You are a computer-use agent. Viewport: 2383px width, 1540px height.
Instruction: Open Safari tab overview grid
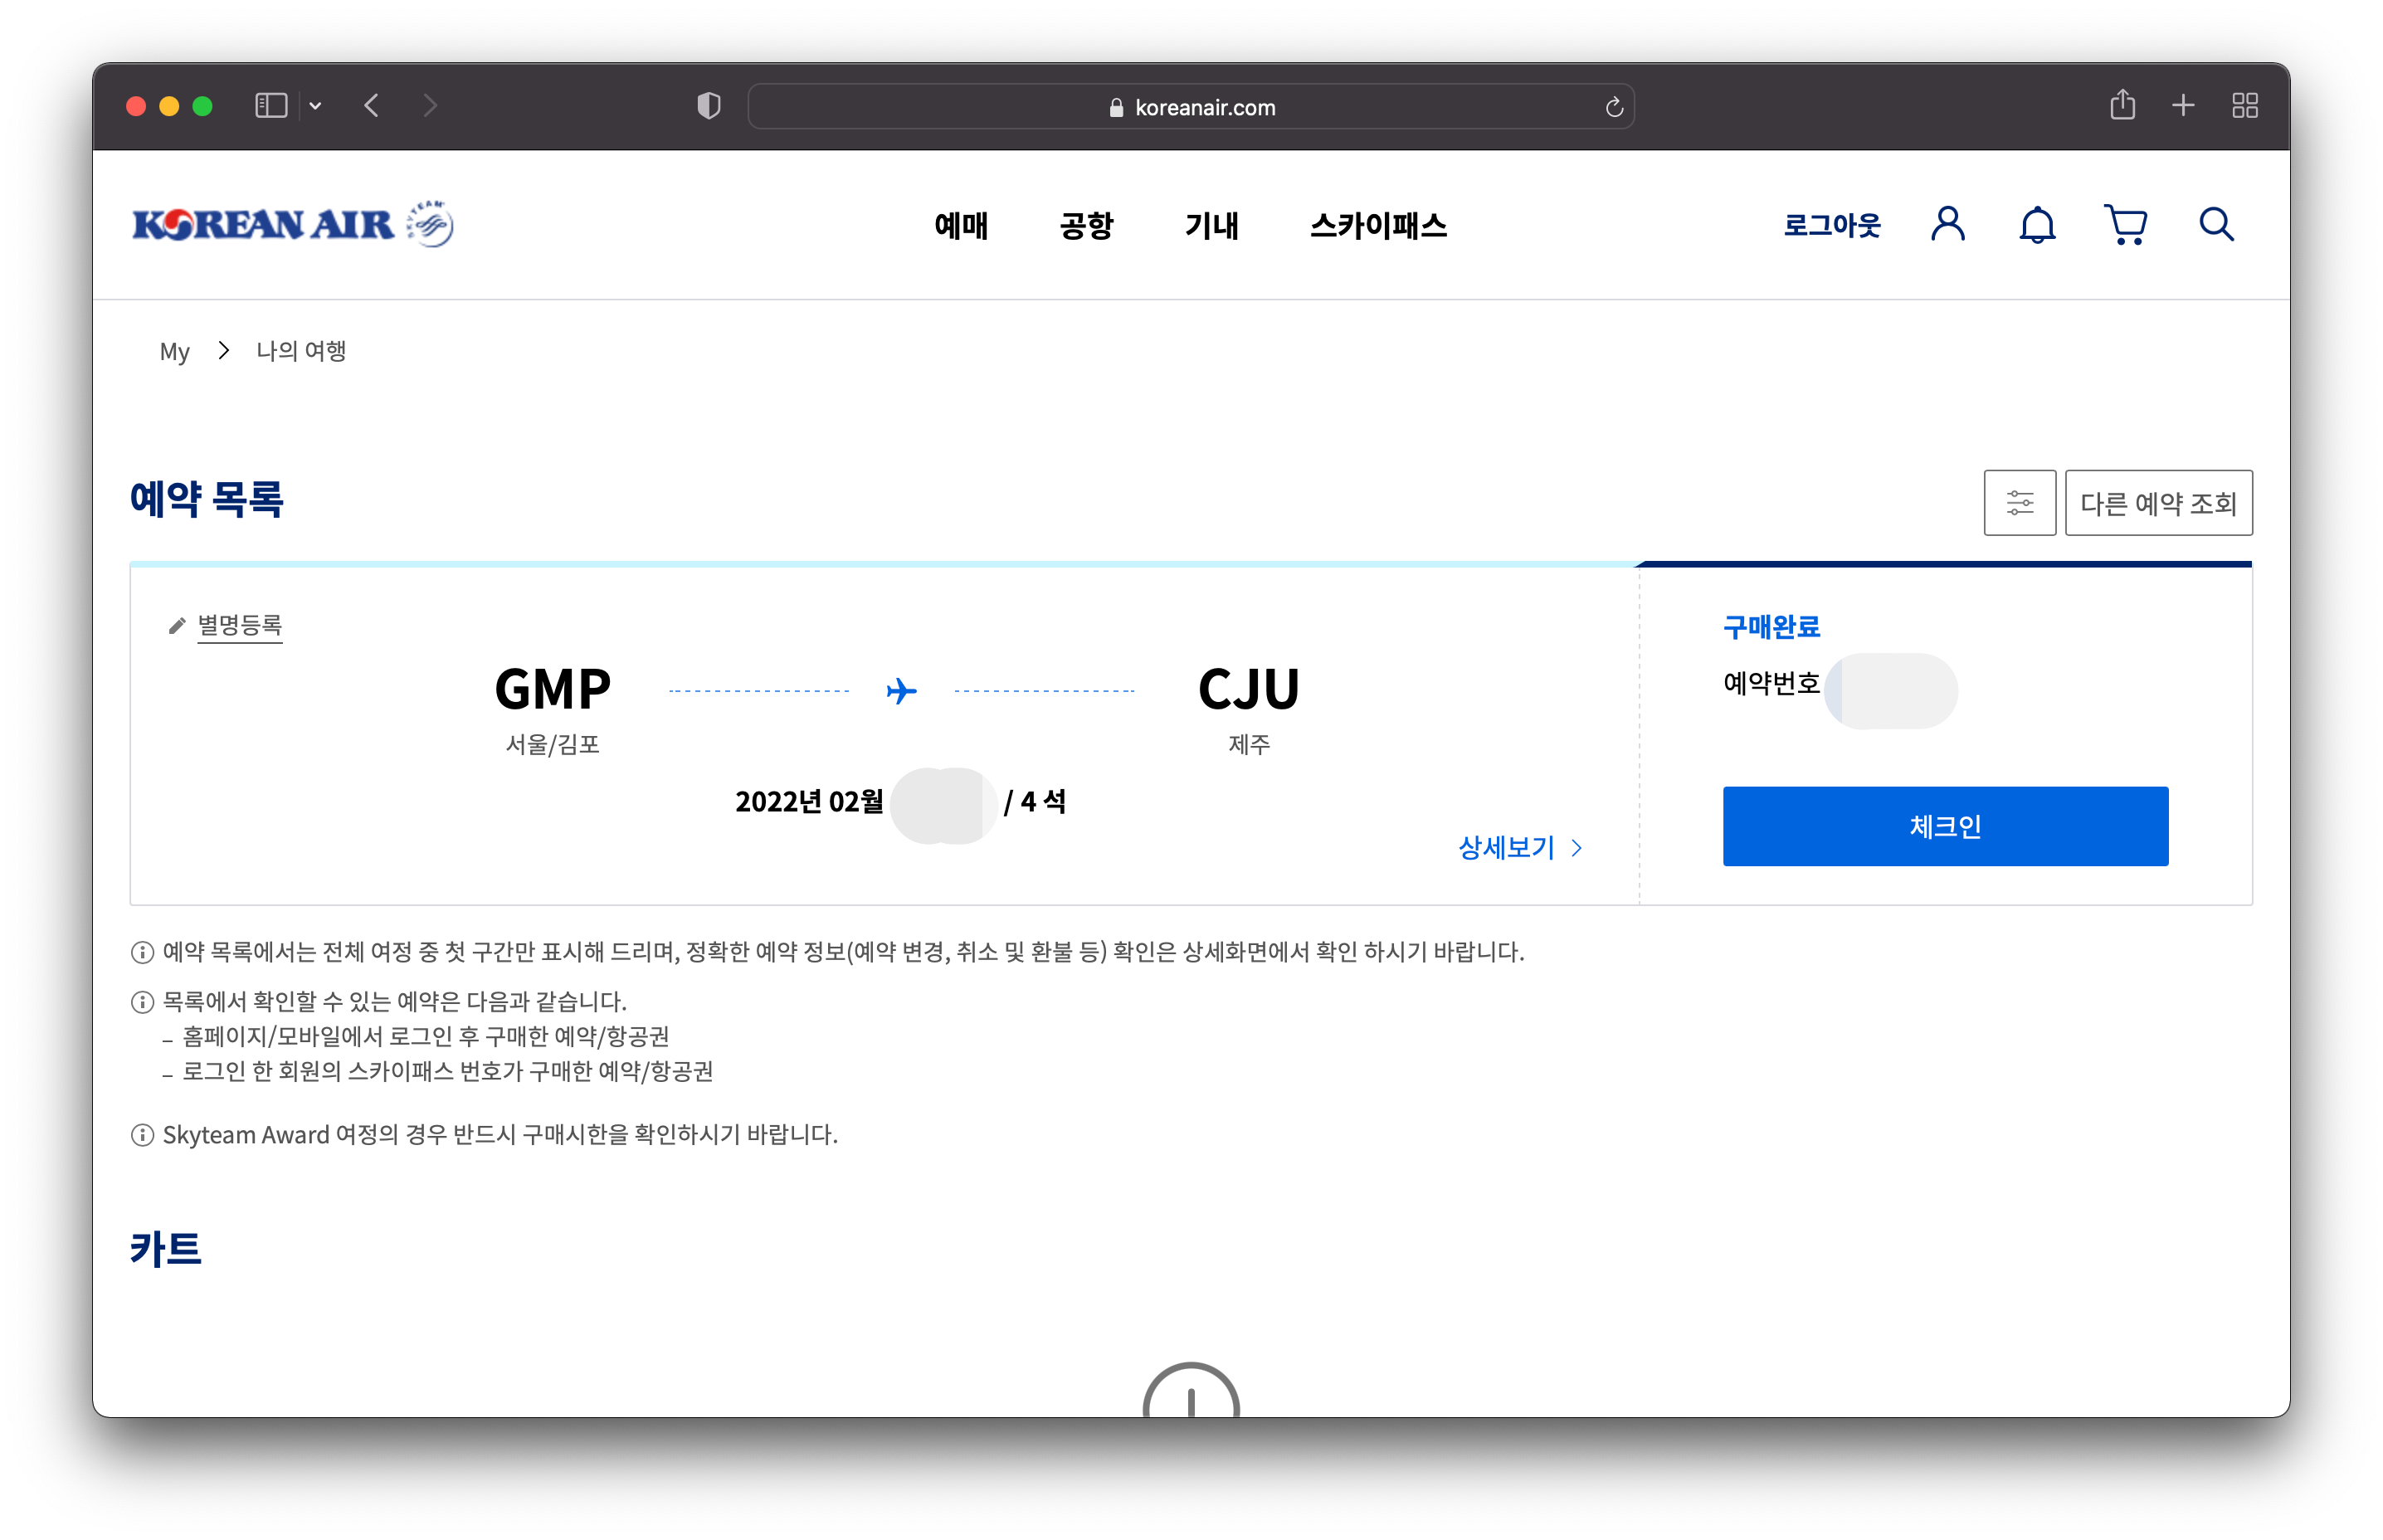point(2245,105)
